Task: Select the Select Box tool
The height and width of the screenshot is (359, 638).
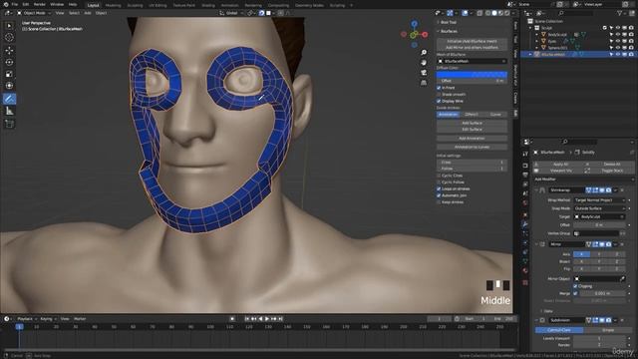Action: pos(9,26)
